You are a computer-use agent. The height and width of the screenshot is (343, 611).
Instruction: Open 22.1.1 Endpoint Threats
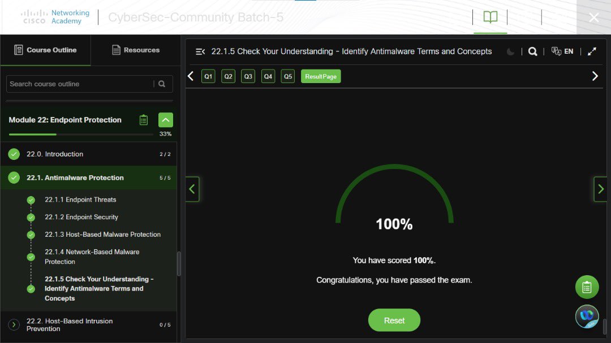80,199
